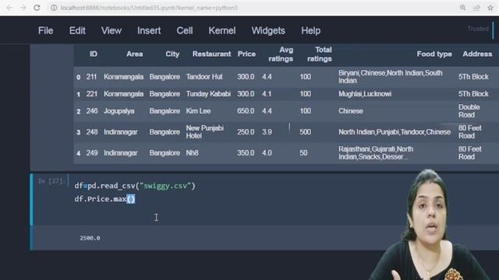Select the Tandoor Hut restaurant cell
This screenshot has width=499, height=280.
(204, 77)
